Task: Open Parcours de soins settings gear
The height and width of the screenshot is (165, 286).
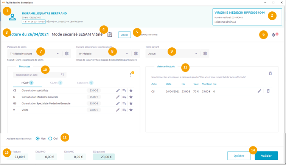Action: (67, 54)
